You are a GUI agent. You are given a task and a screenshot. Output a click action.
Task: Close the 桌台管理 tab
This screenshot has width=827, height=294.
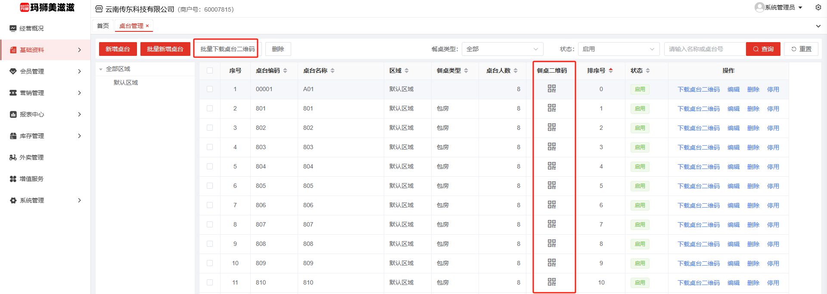[x=147, y=26]
